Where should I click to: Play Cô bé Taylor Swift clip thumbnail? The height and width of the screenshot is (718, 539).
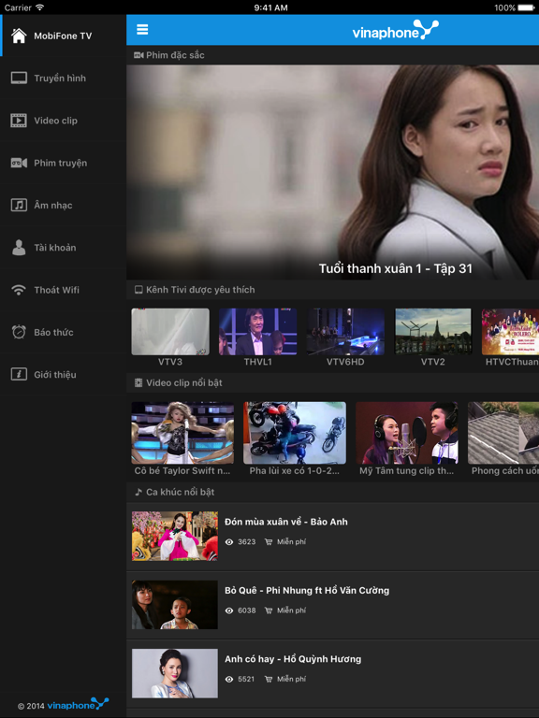[x=182, y=433]
